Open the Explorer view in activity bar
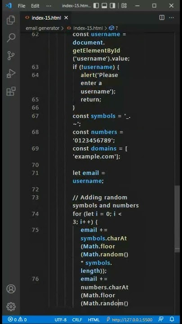The height and width of the screenshot is (324, 182). coord(11,20)
